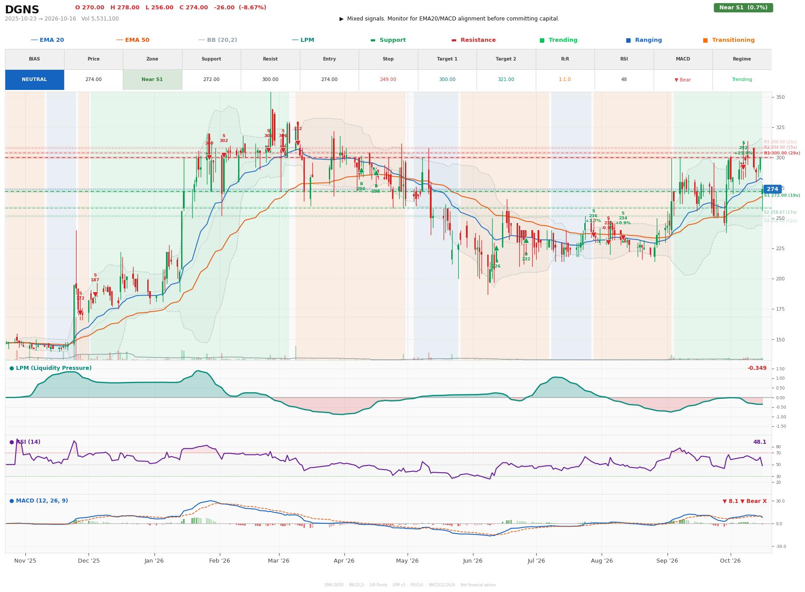Click the arrow icon before the Mixed signals note

pos(341,19)
